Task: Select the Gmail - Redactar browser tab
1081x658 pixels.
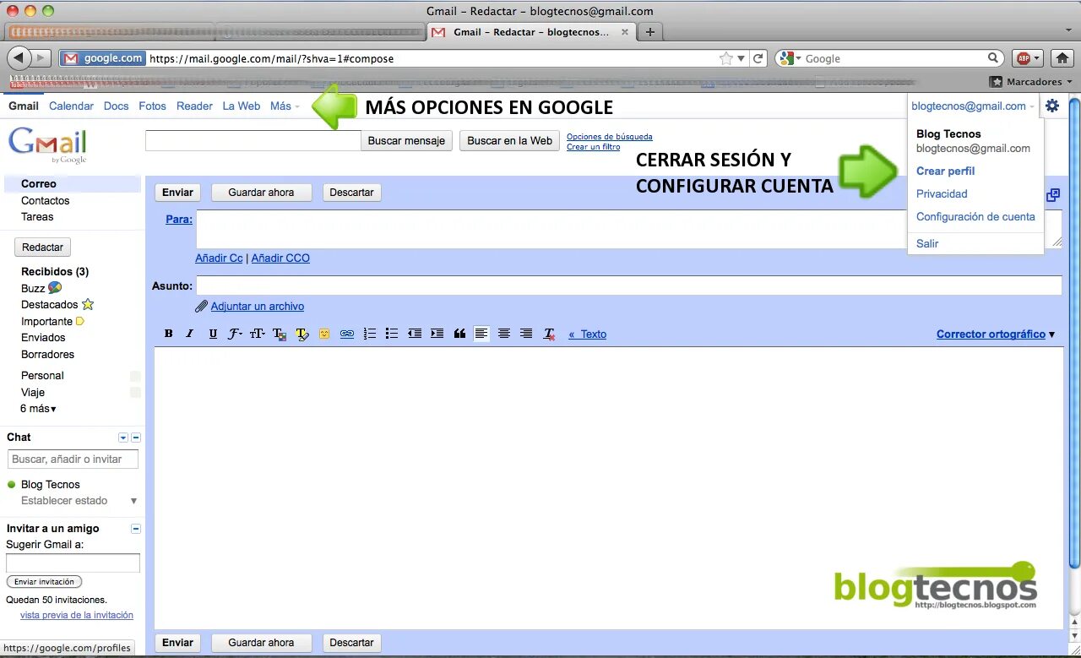Action: point(530,32)
